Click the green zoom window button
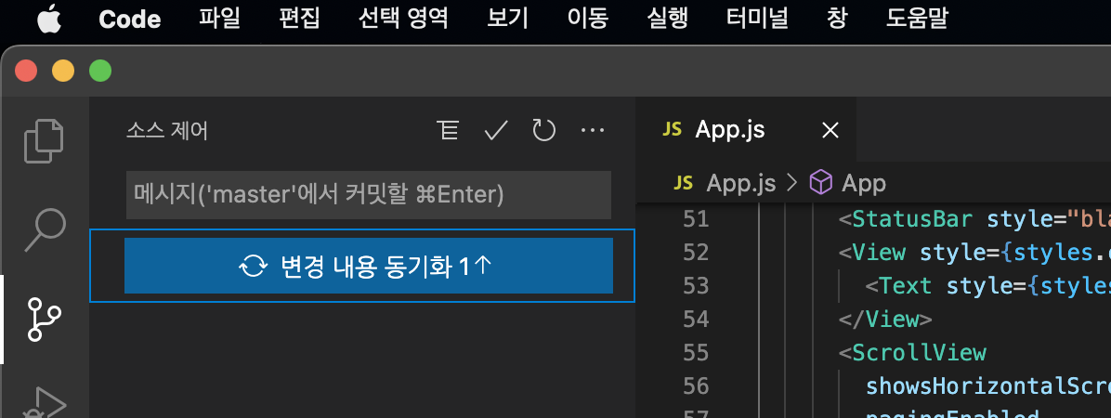This screenshot has width=1111, height=418. [100, 72]
